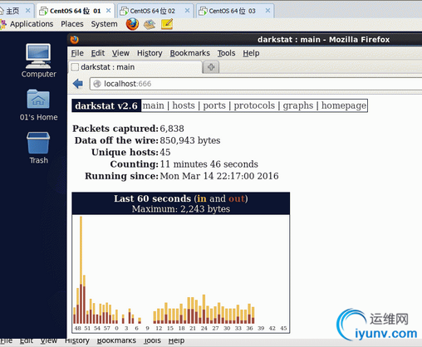
Task: Click the Maximum: 2,243 bytes label
Action: (x=181, y=208)
